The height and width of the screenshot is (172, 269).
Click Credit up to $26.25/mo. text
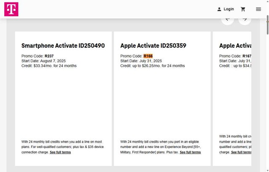pos(153,66)
